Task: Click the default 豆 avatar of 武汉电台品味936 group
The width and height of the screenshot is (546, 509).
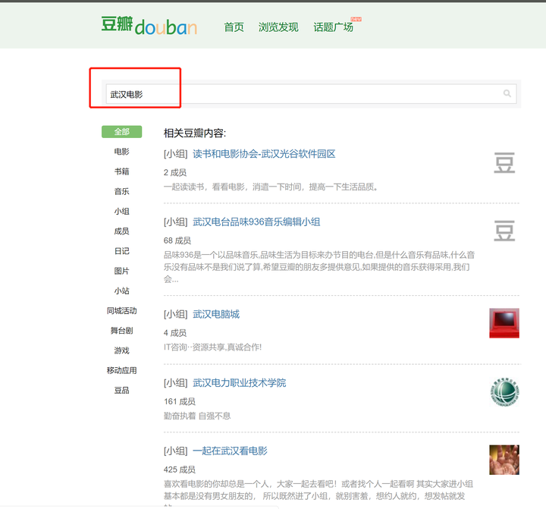Action: tap(504, 231)
